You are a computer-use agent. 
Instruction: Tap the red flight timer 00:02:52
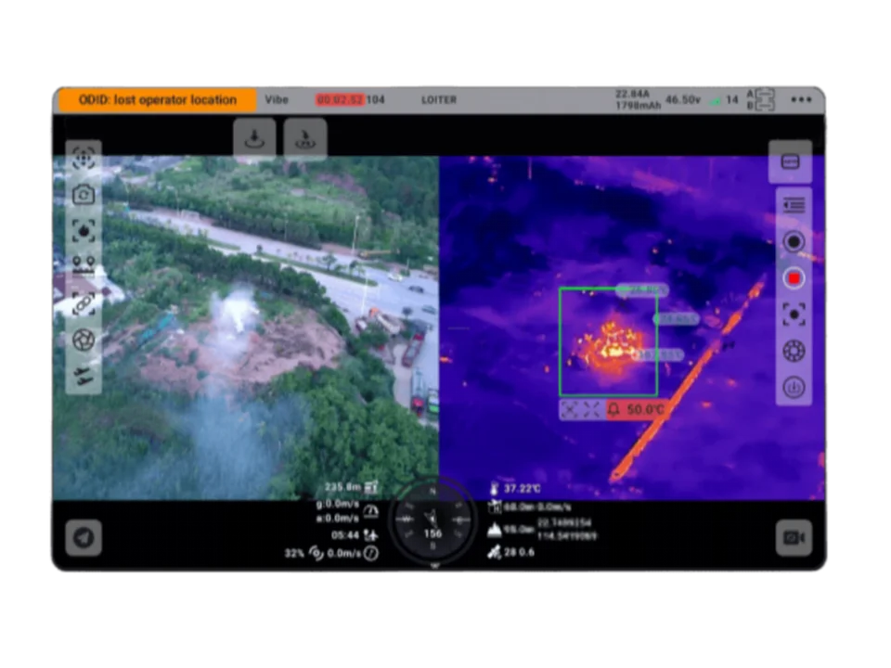tap(340, 100)
